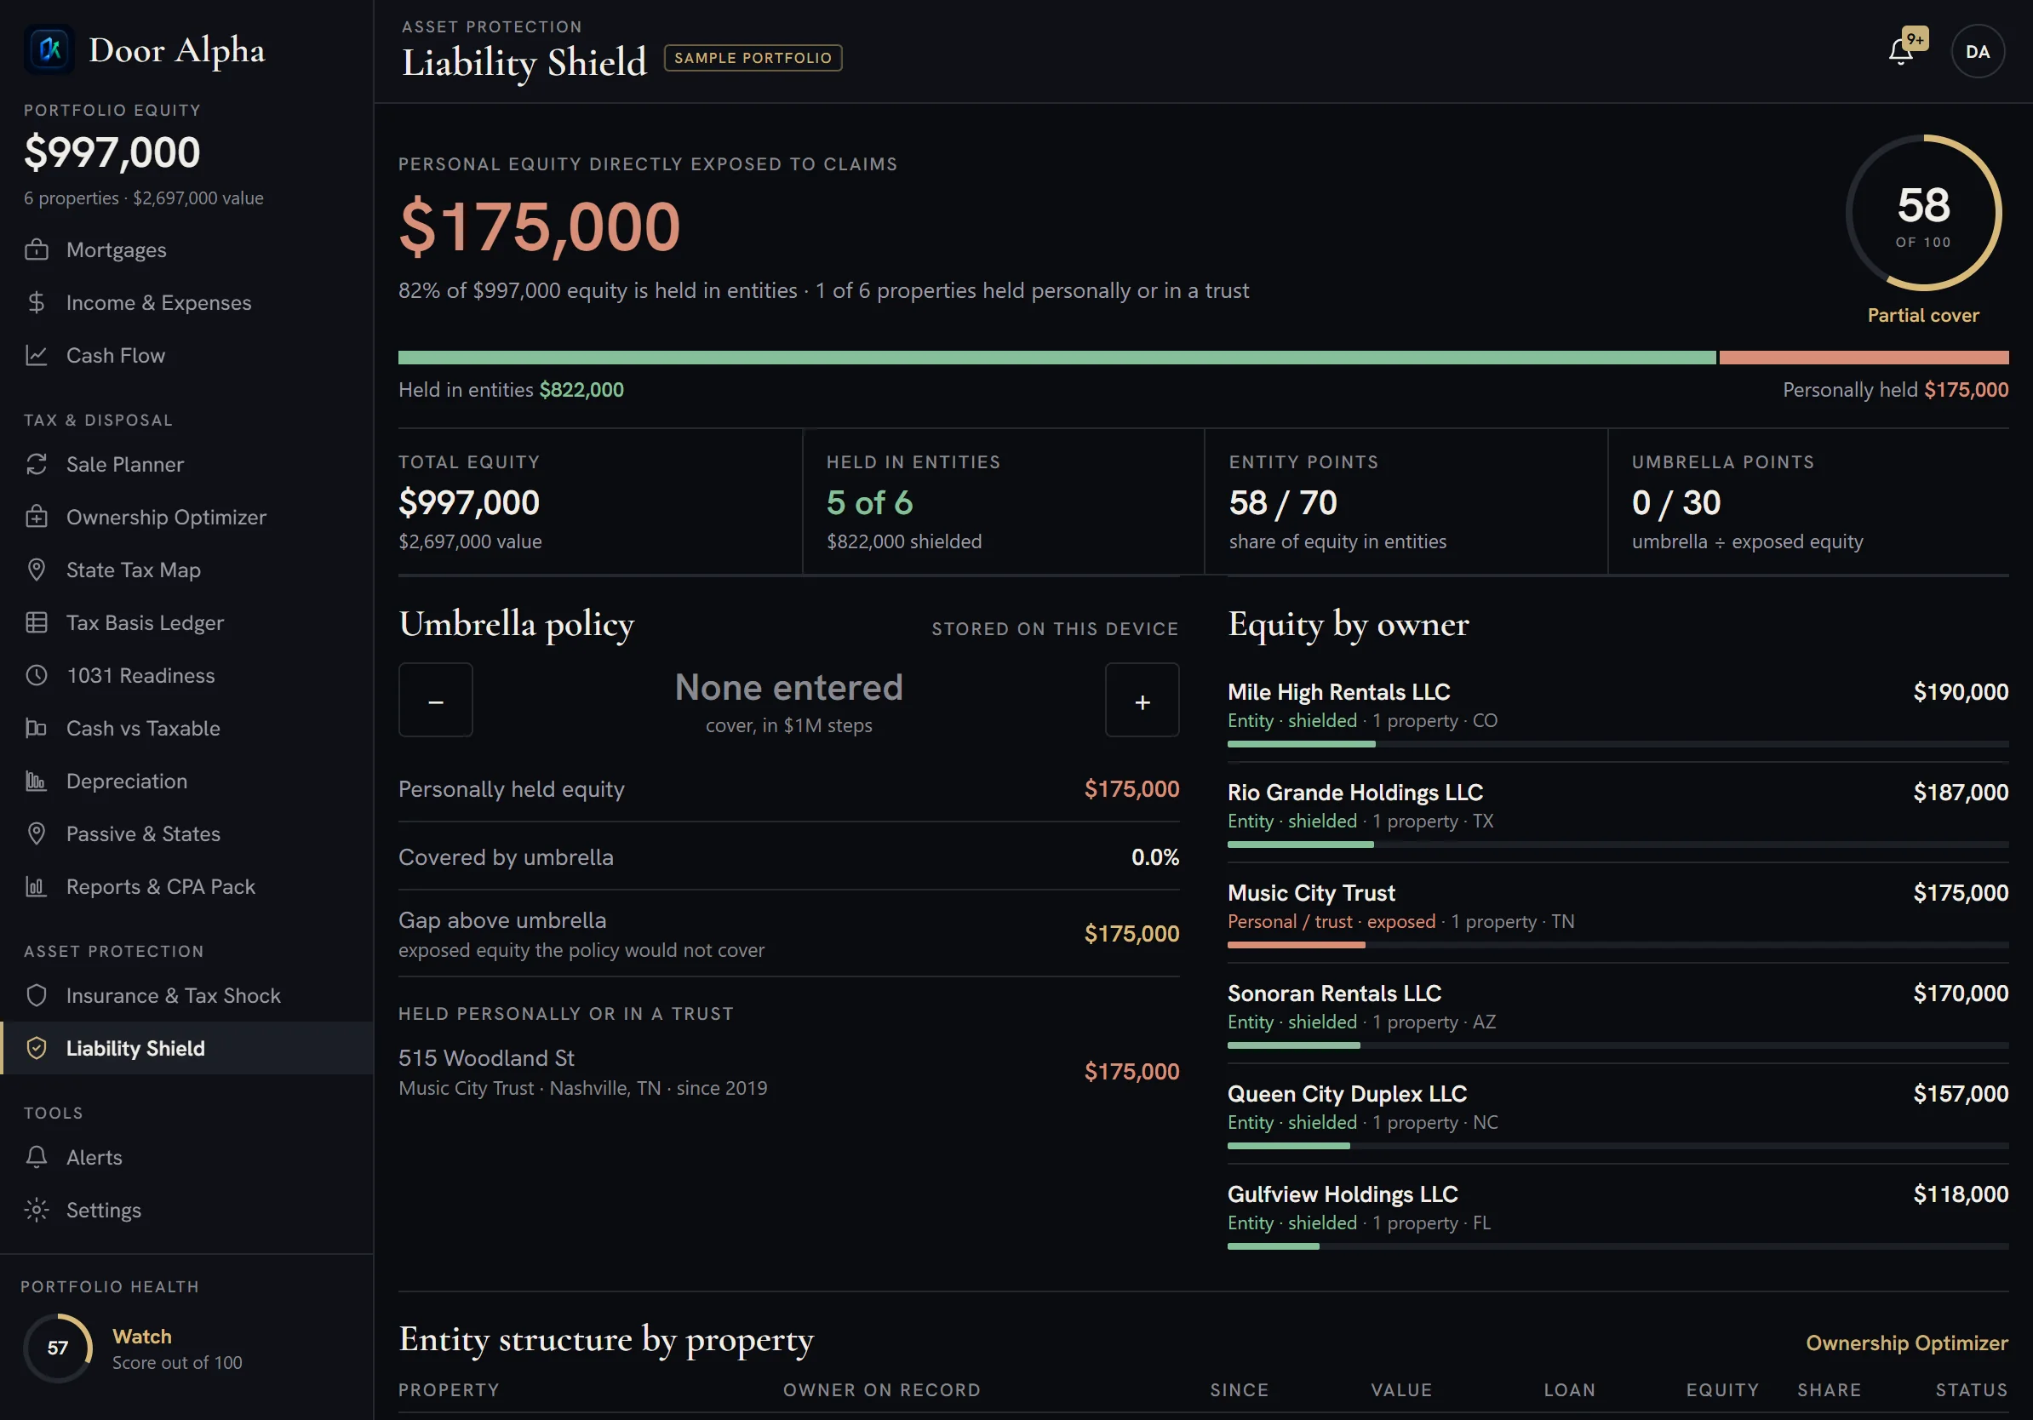2033x1420 pixels.
Task: Open the Ownership Optimizer link
Action: [x=1906, y=1343]
